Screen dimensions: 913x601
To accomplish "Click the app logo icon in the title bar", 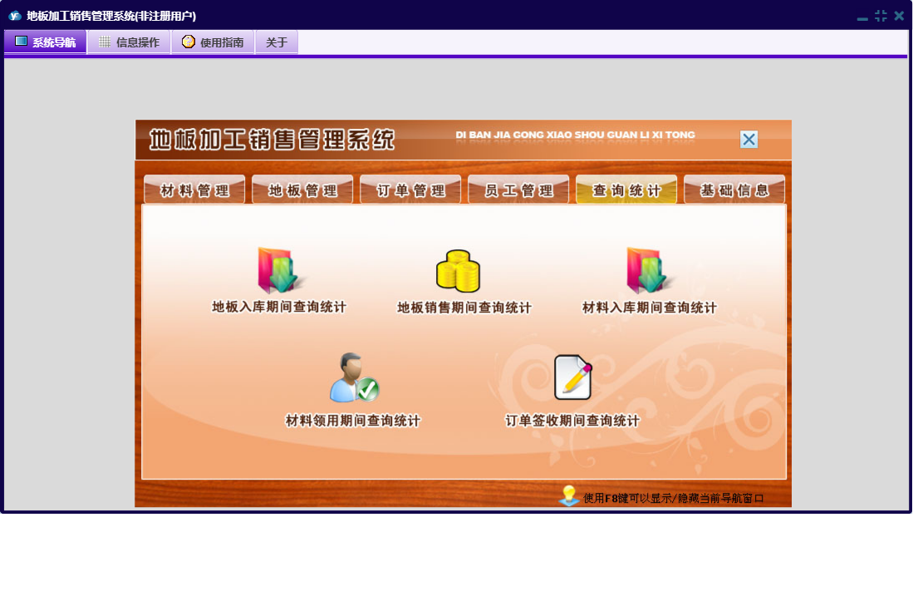I will coord(14,16).
